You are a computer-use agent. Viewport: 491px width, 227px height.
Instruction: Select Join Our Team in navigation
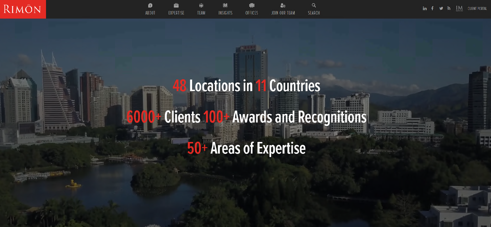283,9
